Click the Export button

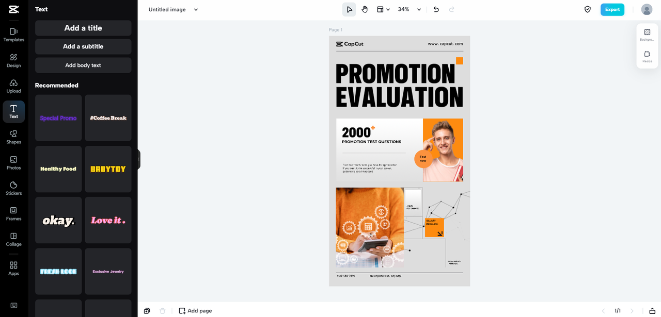coord(612,9)
